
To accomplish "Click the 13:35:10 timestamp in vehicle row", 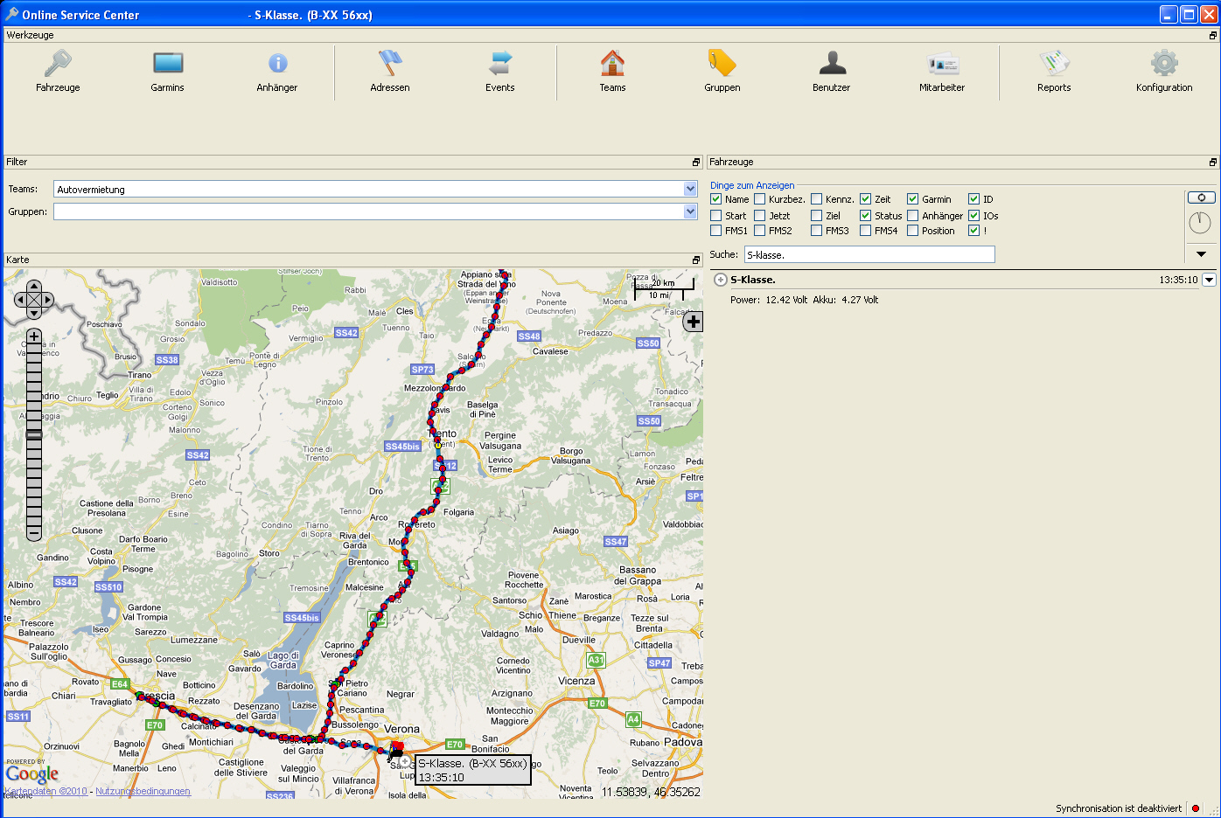I will coord(1179,280).
